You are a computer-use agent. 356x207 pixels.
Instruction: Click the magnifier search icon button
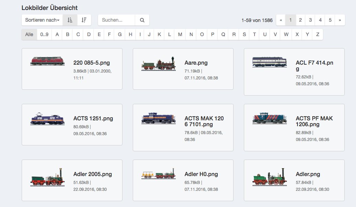coord(142,20)
